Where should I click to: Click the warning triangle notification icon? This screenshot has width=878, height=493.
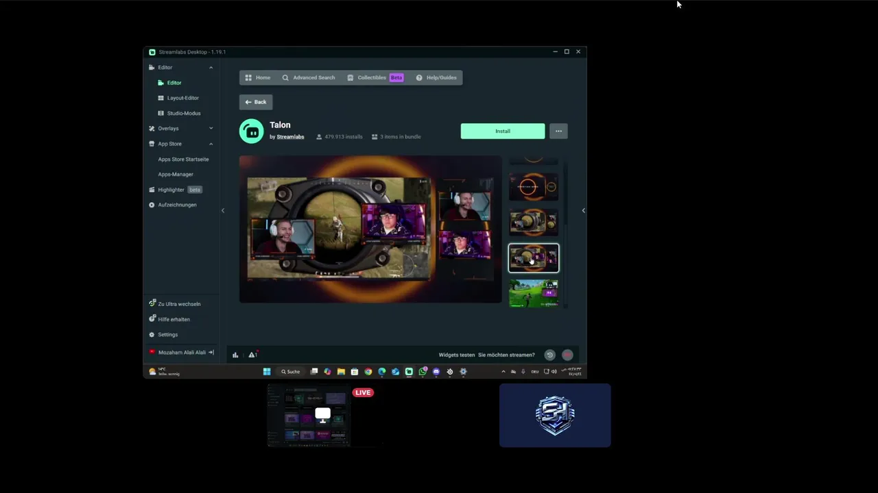point(252,355)
